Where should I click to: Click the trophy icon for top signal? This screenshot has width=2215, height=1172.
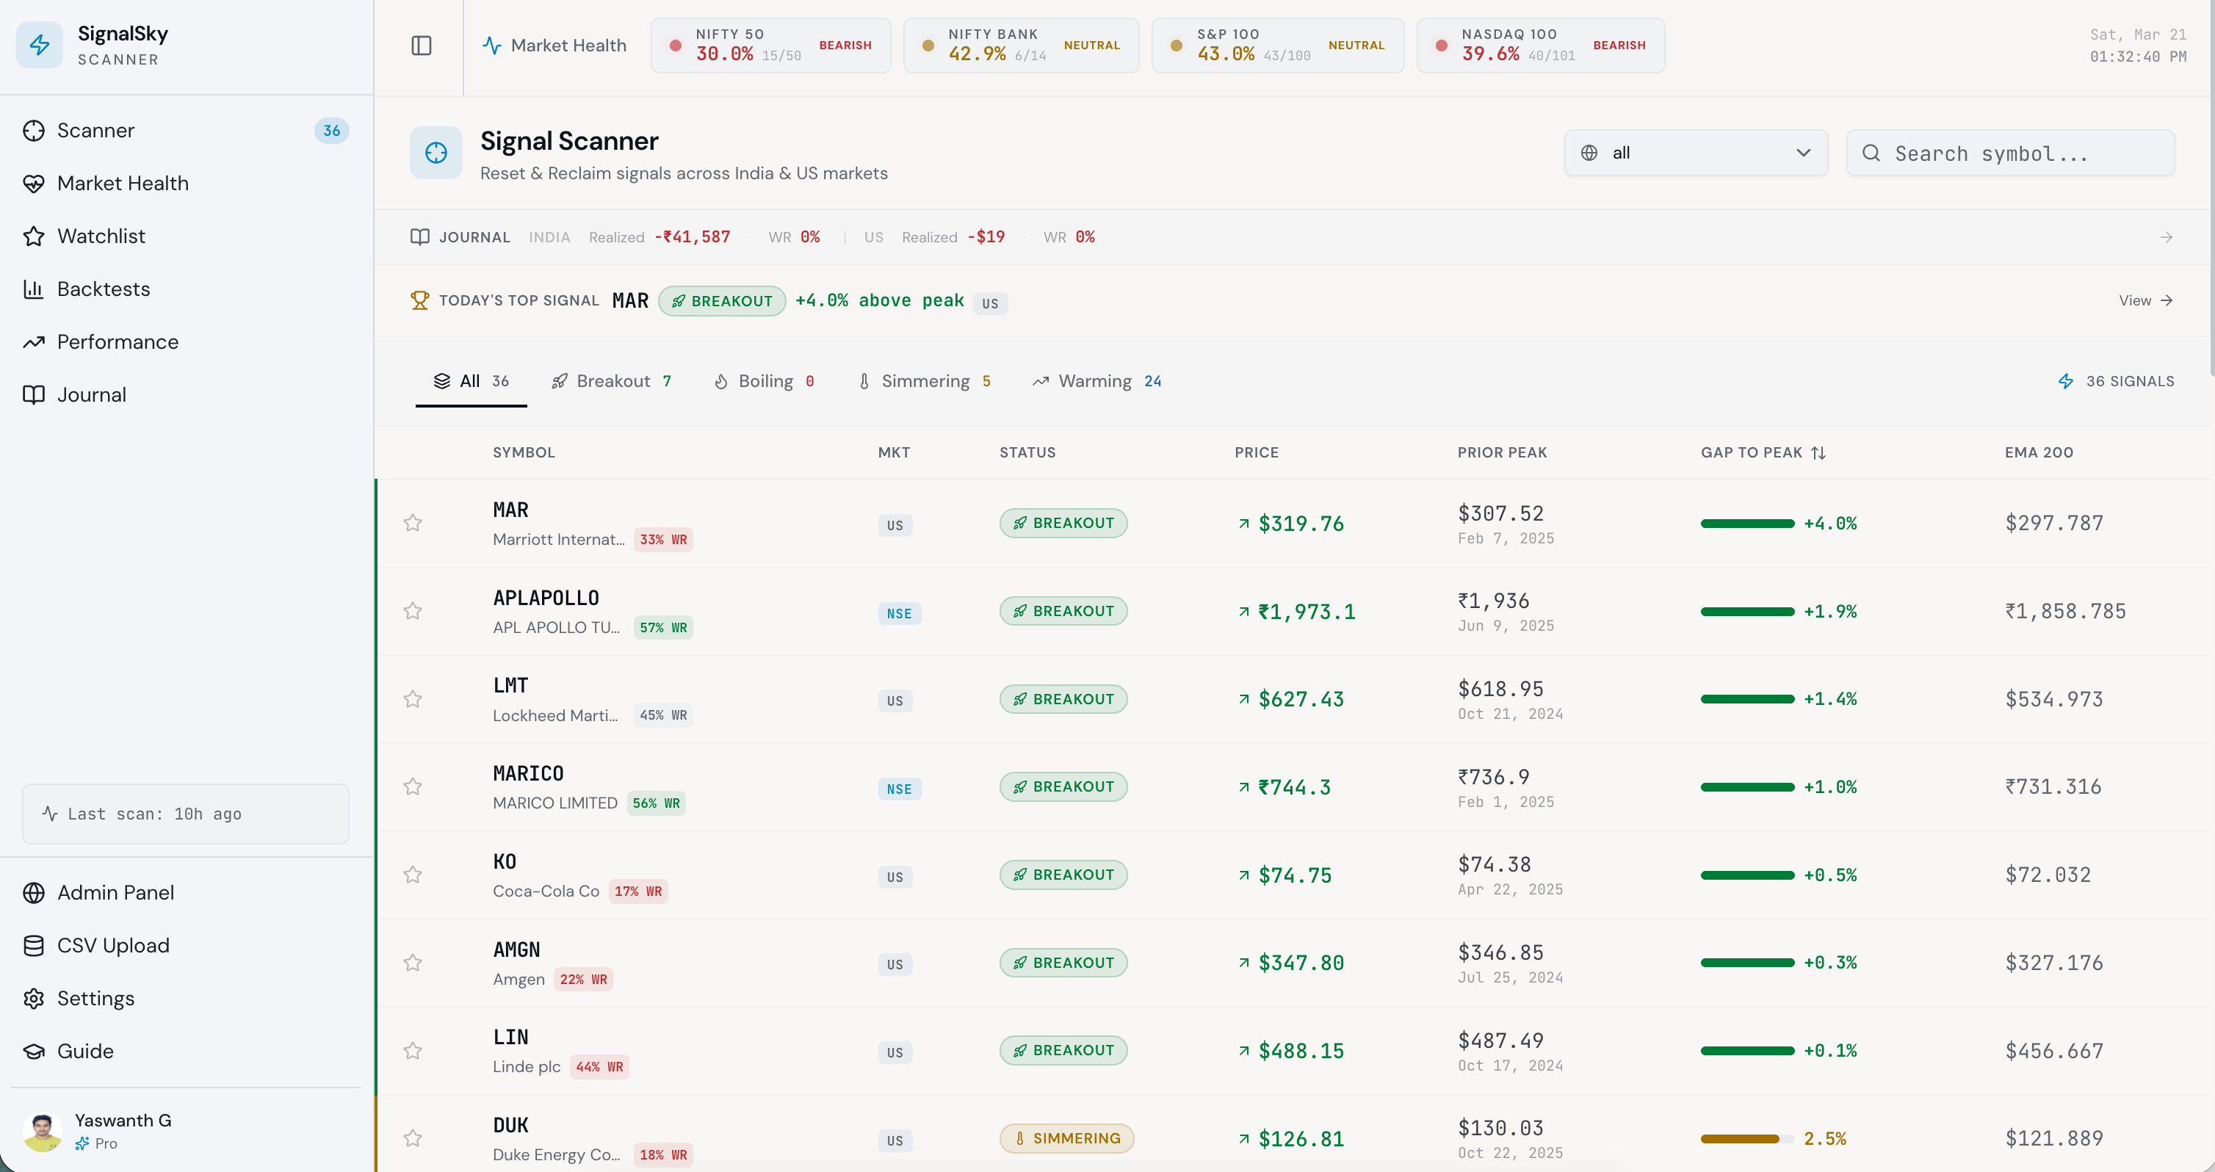pos(419,300)
